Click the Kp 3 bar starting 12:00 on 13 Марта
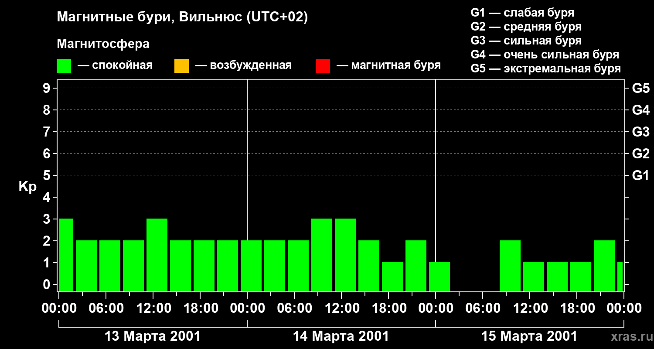The height and width of the screenshot is (349, 654). (157, 255)
